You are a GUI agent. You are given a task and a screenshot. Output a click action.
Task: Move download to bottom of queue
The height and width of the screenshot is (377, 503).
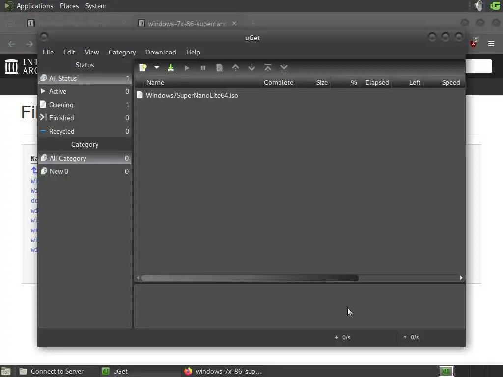[x=284, y=68]
